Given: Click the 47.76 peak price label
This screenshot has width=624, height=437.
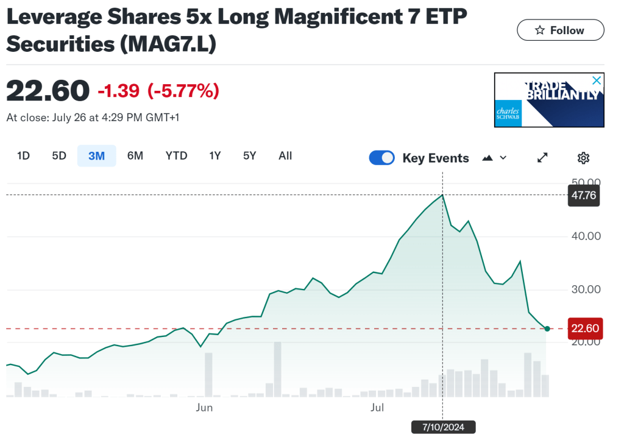Looking at the screenshot, I should point(583,196).
